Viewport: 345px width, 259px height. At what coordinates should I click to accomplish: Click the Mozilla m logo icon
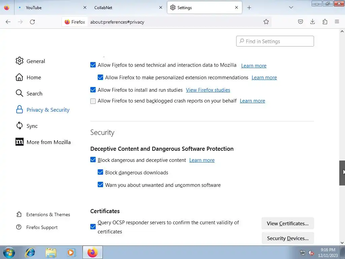click(19, 142)
